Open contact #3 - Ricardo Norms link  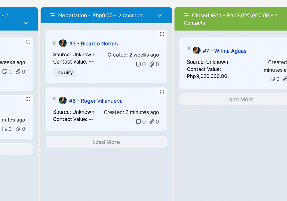93,44
